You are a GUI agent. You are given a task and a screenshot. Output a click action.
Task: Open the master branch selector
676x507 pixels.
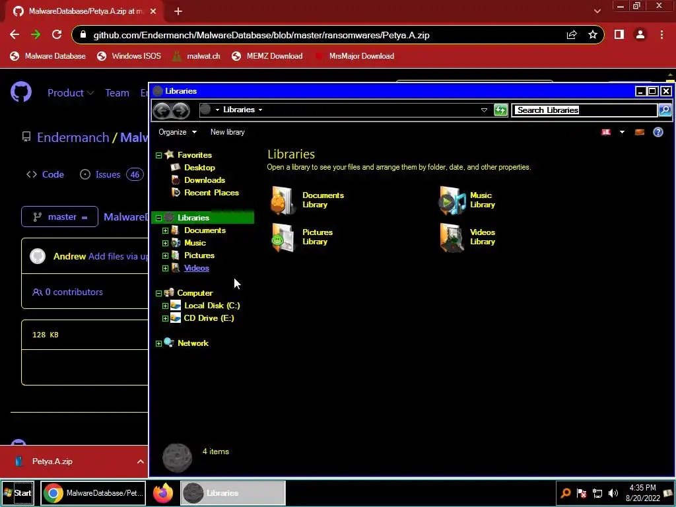click(59, 217)
